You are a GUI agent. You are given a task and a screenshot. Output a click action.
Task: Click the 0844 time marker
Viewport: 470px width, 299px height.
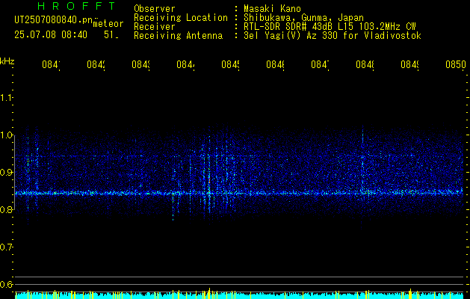[x=185, y=65]
